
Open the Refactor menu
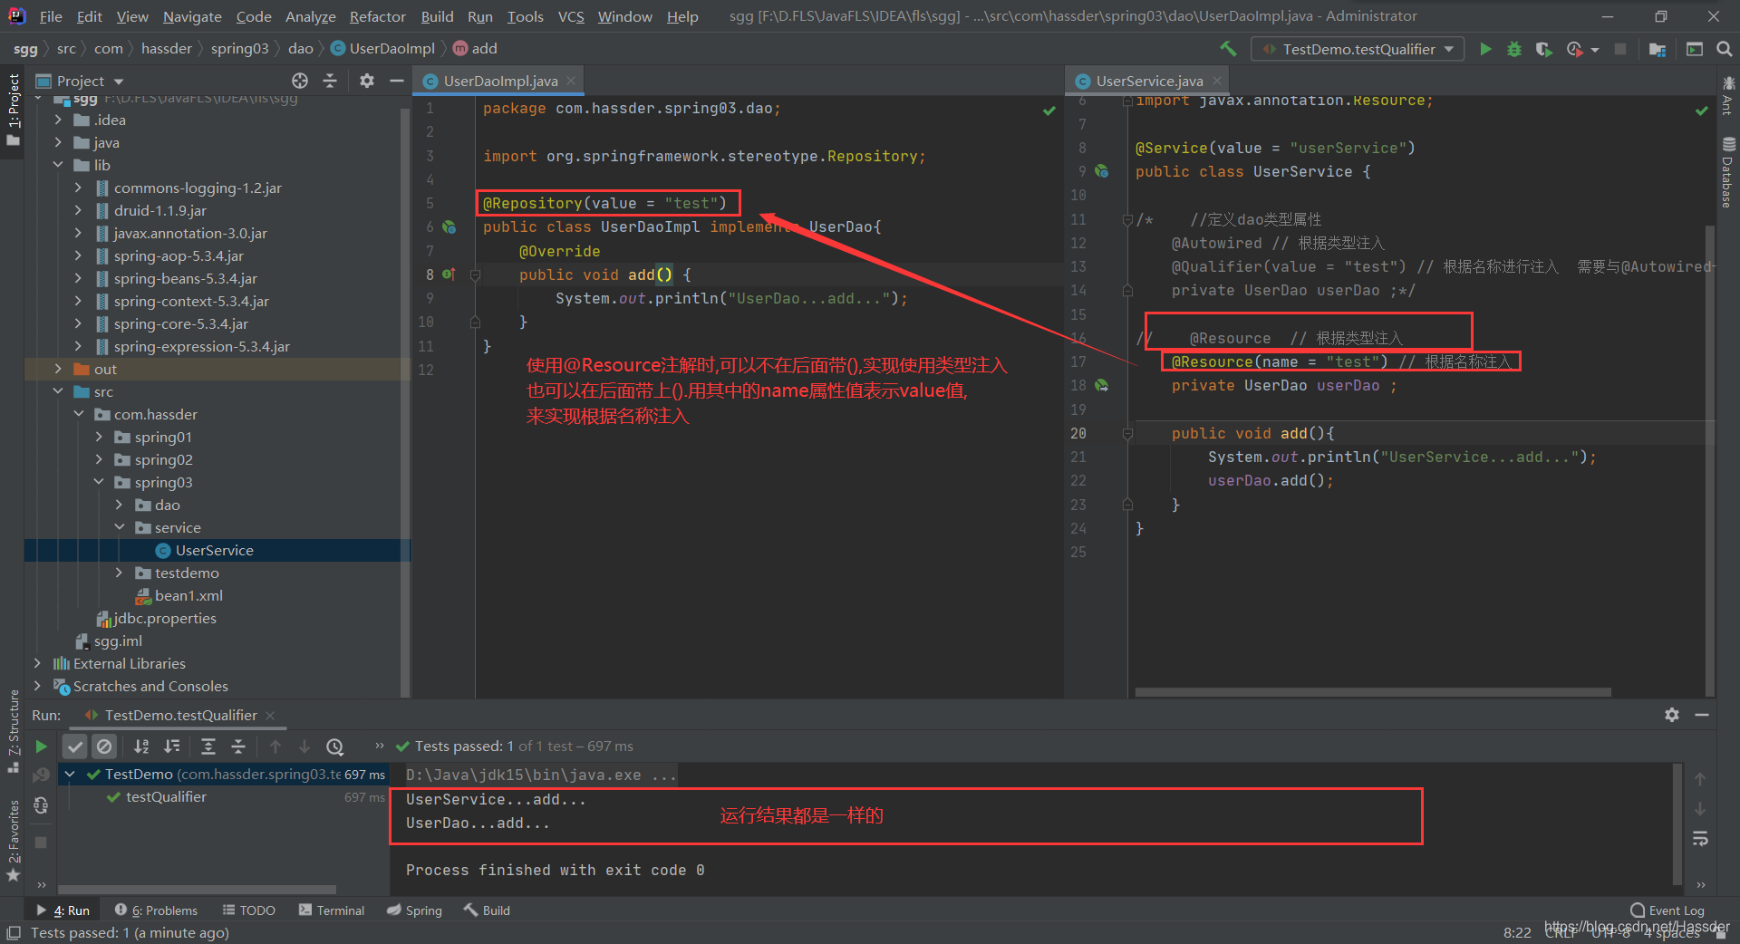377,16
